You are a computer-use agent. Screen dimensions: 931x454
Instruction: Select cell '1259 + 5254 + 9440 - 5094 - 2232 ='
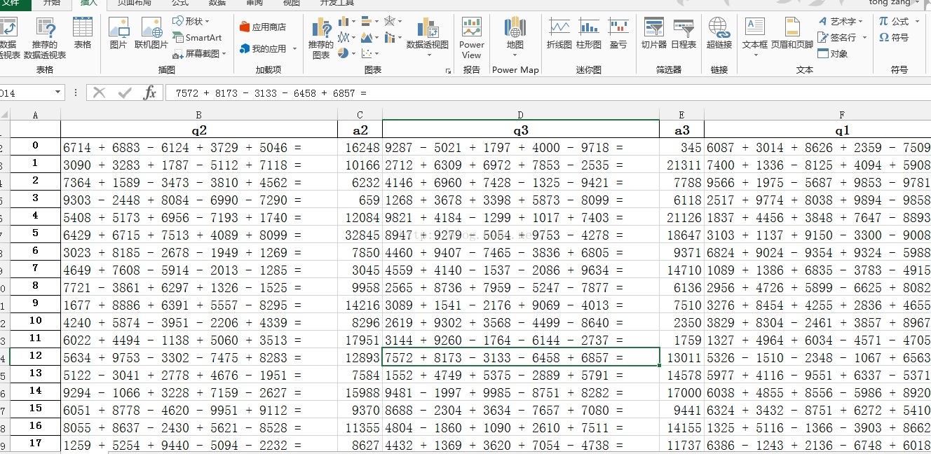click(199, 445)
